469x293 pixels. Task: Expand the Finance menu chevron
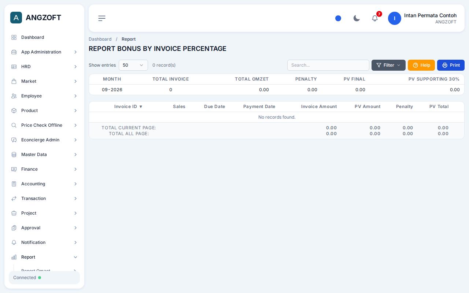tap(75, 169)
